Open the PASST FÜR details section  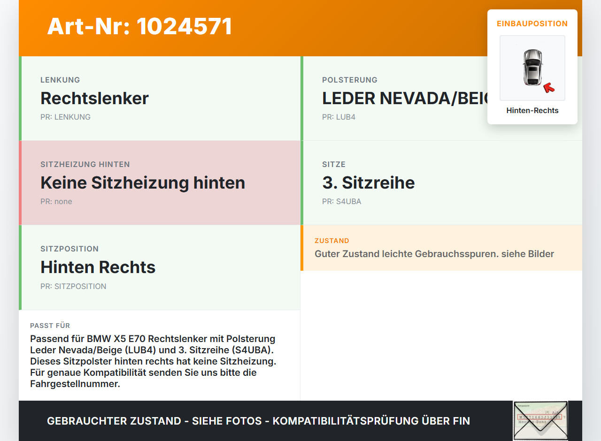(x=160, y=354)
